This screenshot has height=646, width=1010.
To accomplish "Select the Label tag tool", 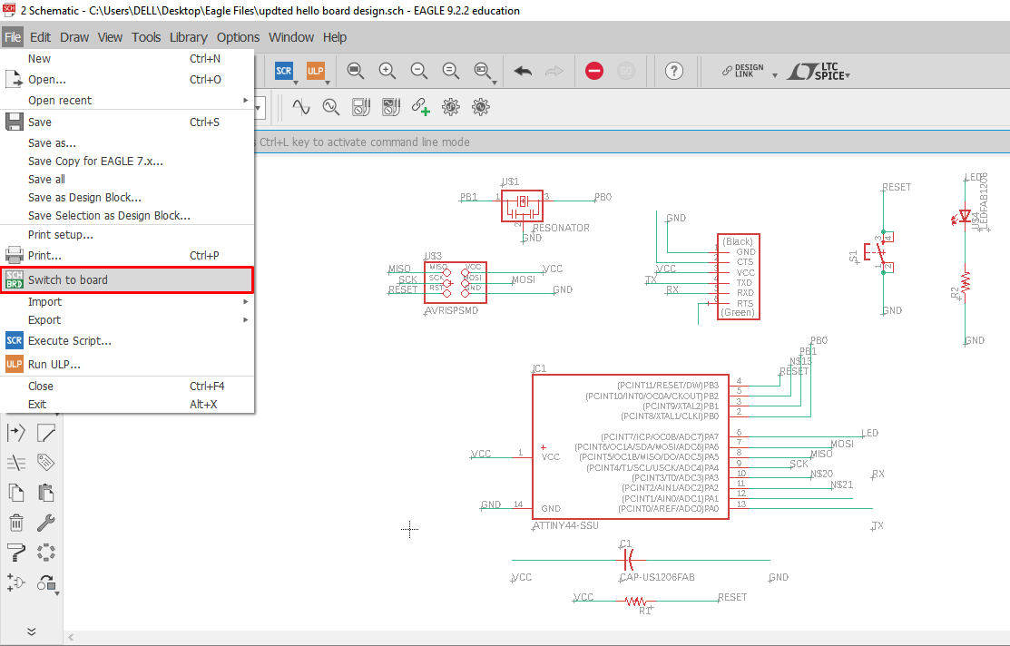I will click(x=45, y=462).
